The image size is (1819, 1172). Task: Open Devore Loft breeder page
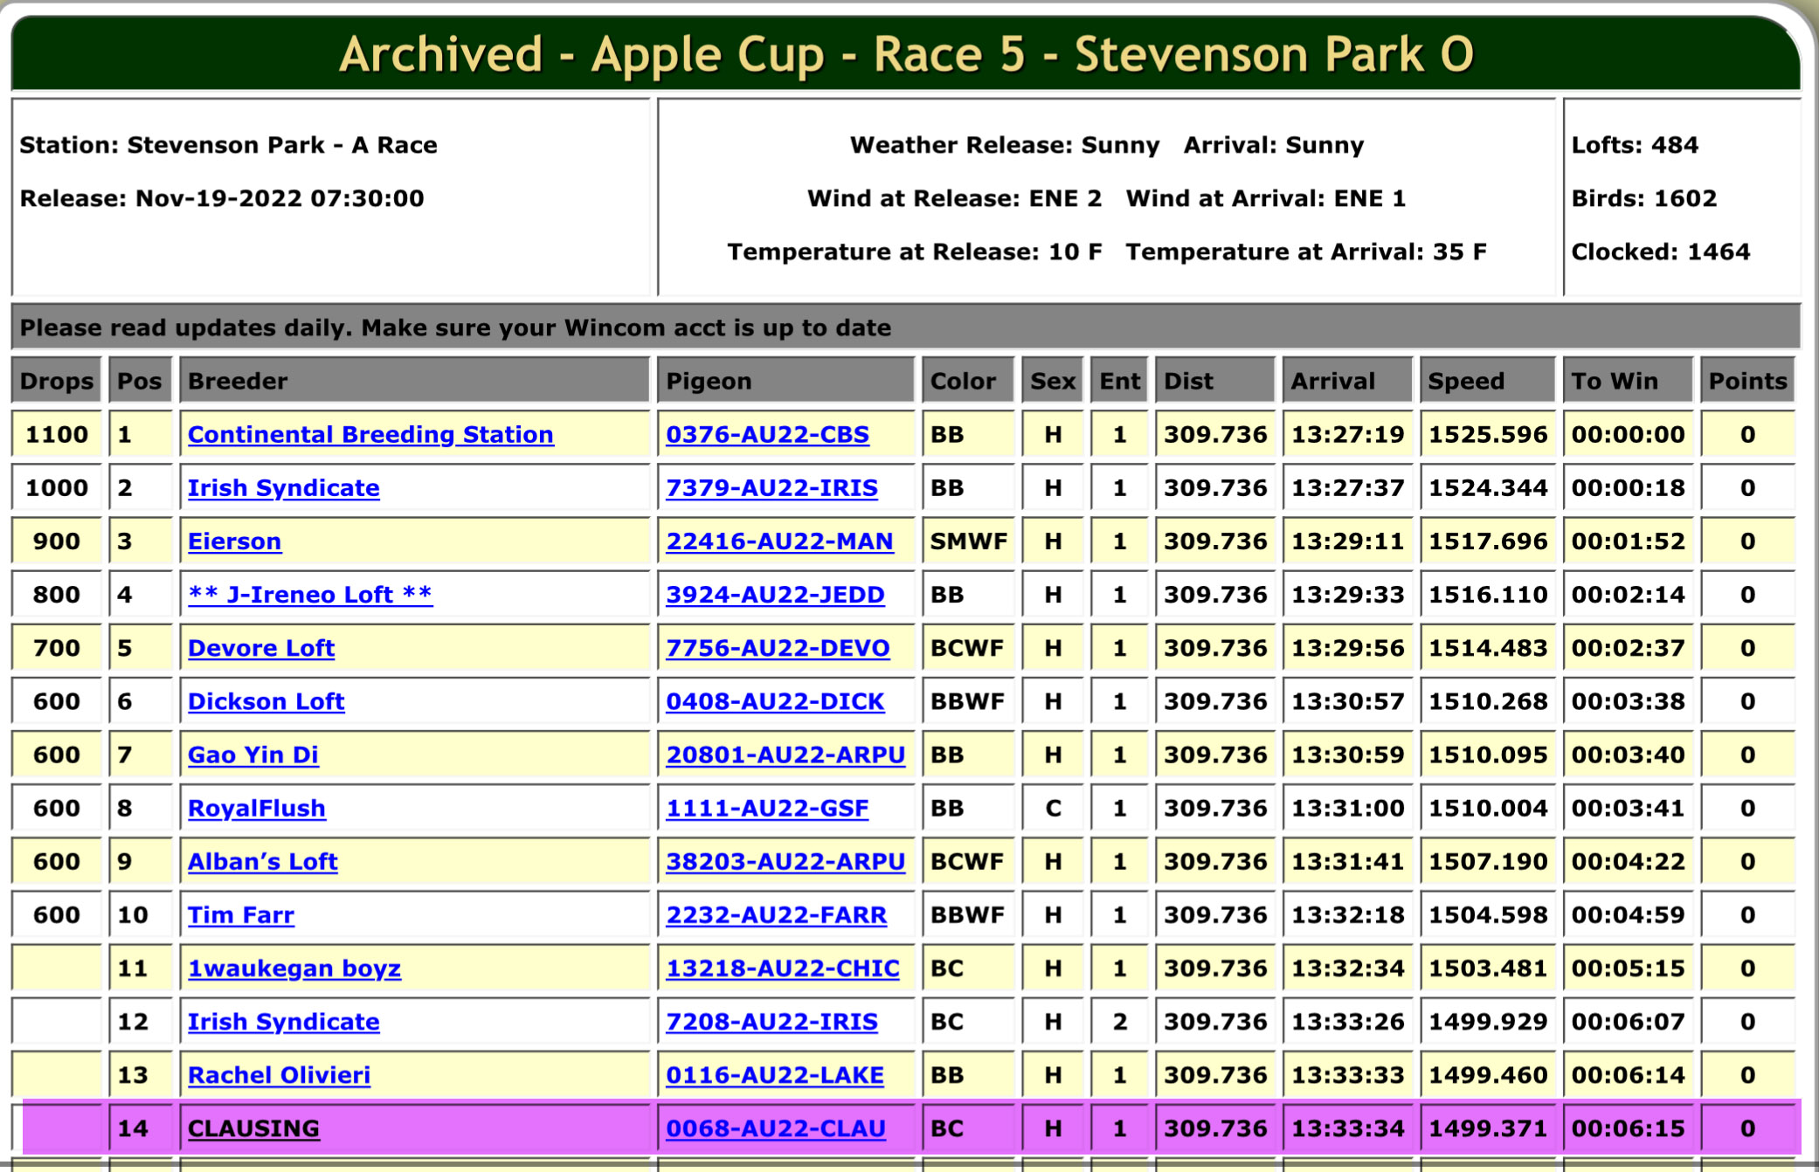point(261,648)
